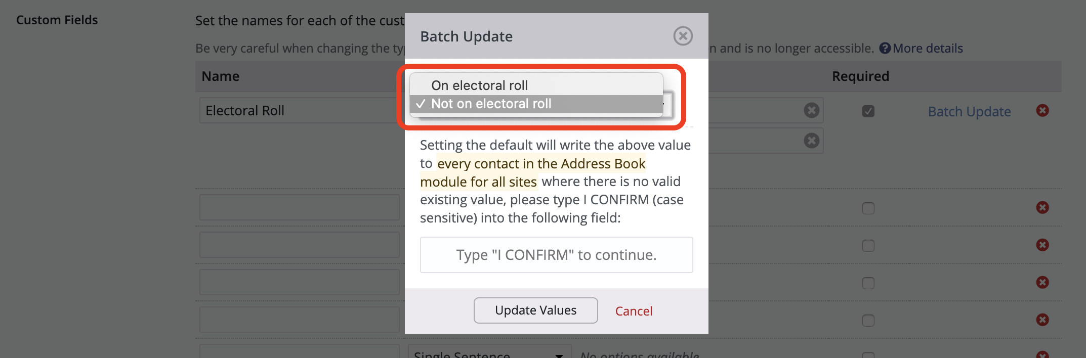Viewport: 1086px width, 358px height.
Task: Uncheck Required for the Electoral Roll field
Action: [868, 112]
